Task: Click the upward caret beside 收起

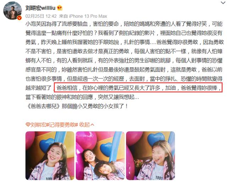Action: [92, 125]
